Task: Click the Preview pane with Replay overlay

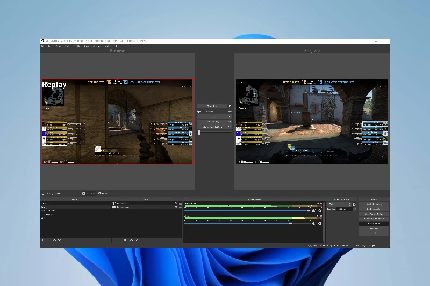Action: (x=117, y=121)
